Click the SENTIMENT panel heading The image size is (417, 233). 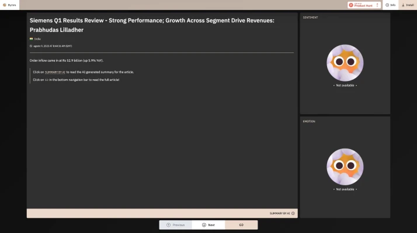pyautogui.click(x=310, y=17)
